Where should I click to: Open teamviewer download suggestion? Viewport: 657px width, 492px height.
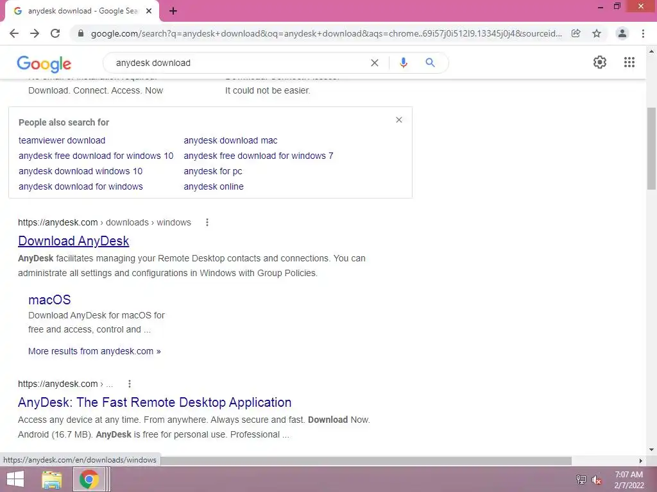pos(62,140)
